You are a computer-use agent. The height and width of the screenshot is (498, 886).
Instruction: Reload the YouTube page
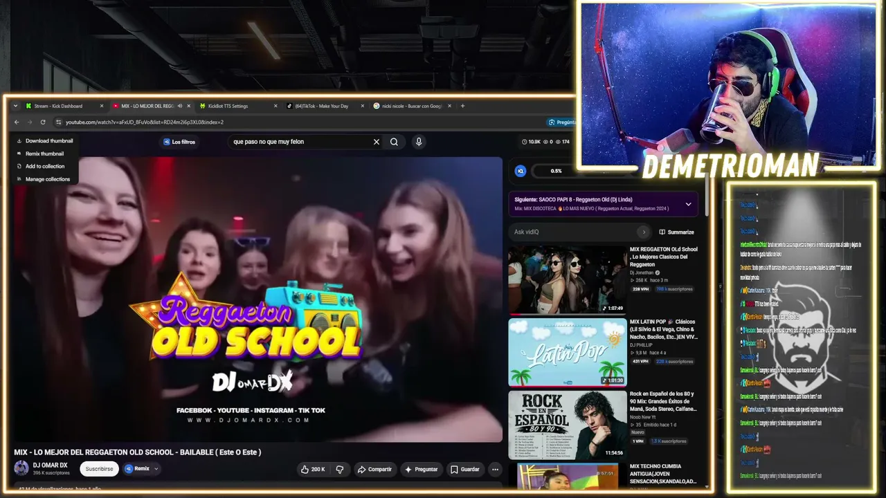[43, 122]
